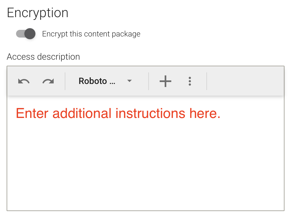Click inside the Access description text area
Screen dimensions: 290x216
(146, 153)
